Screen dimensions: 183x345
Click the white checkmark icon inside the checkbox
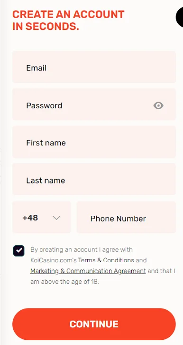[x=19, y=250]
